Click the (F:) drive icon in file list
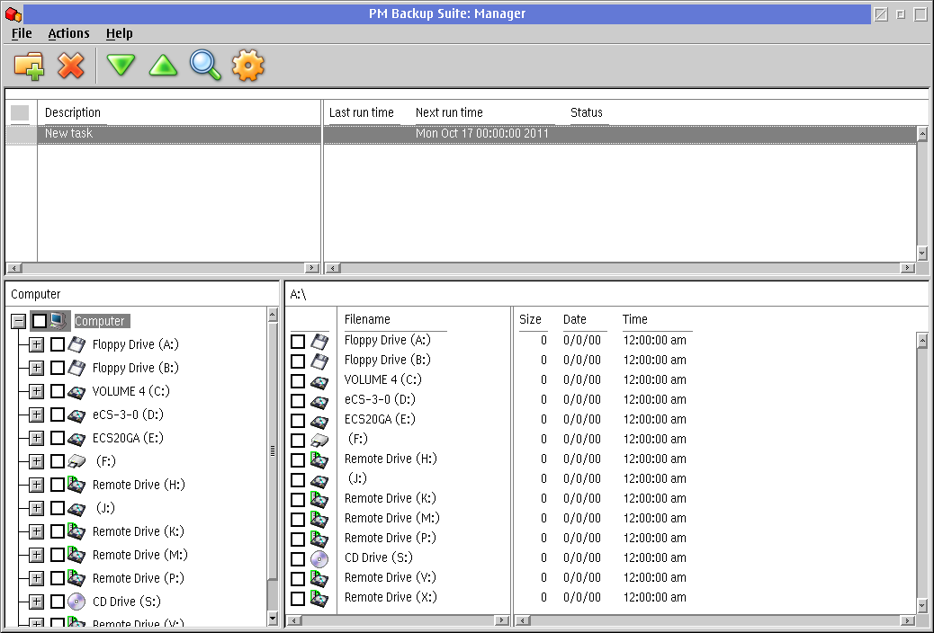The image size is (934, 633). pyautogui.click(x=319, y=440)
